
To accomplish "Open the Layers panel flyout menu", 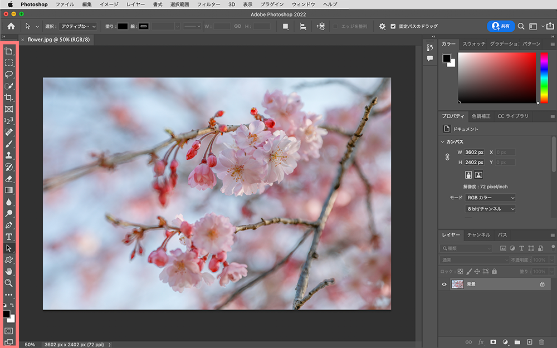I will [x=553, y=235].
